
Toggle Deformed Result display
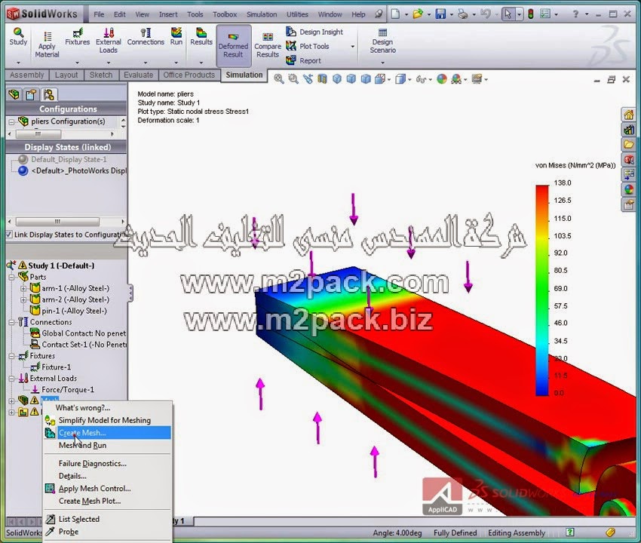(233, 45)
